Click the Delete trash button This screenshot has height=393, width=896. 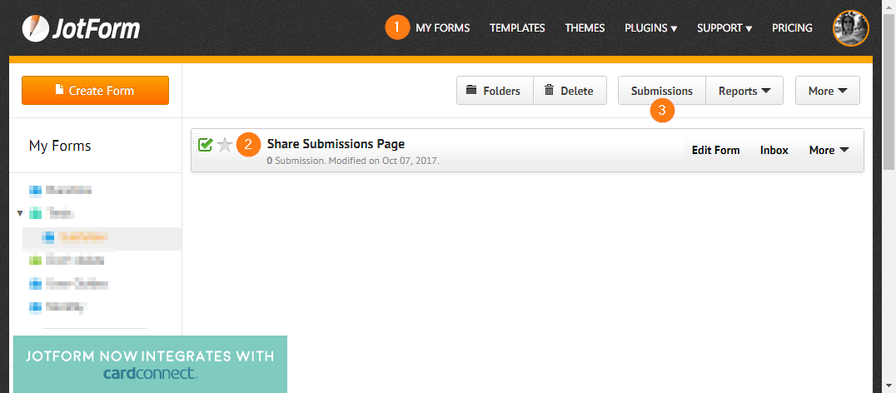tap(570, 91)
